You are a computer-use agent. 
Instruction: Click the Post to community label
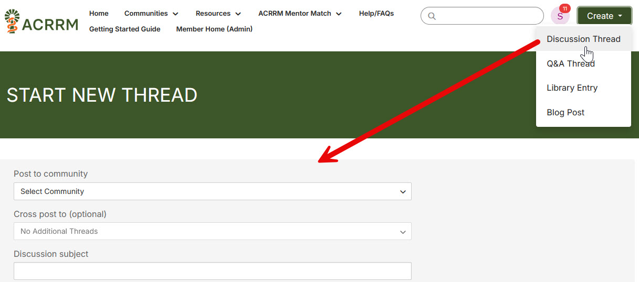click(x=50, y=173)
